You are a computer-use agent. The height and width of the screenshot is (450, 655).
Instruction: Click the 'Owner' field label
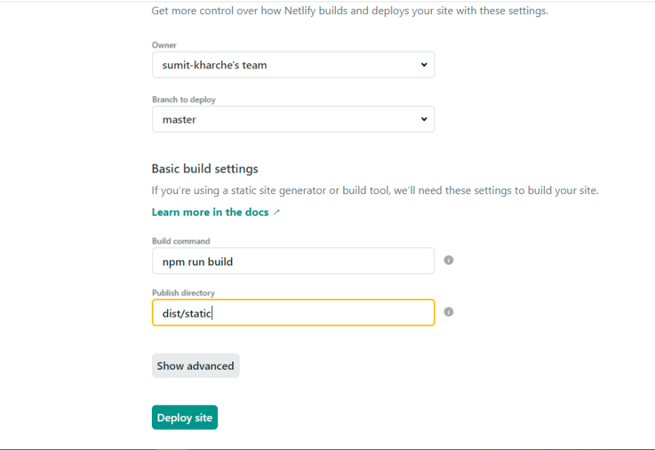point(164,45)
